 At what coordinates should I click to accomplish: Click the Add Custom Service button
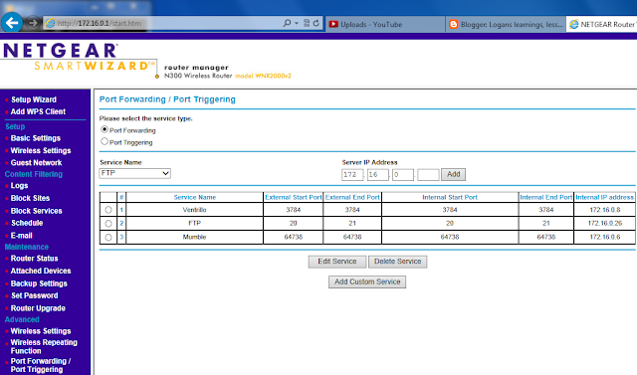(367, 281)
